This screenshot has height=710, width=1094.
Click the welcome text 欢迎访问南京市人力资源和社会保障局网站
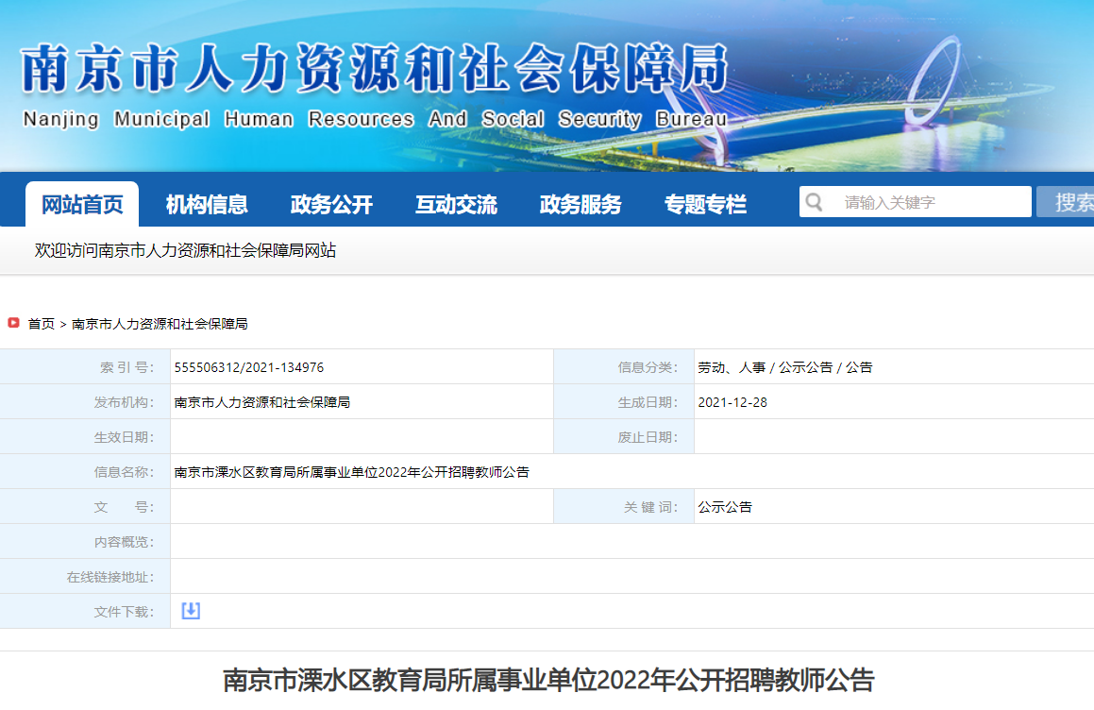tap(186, 250)
